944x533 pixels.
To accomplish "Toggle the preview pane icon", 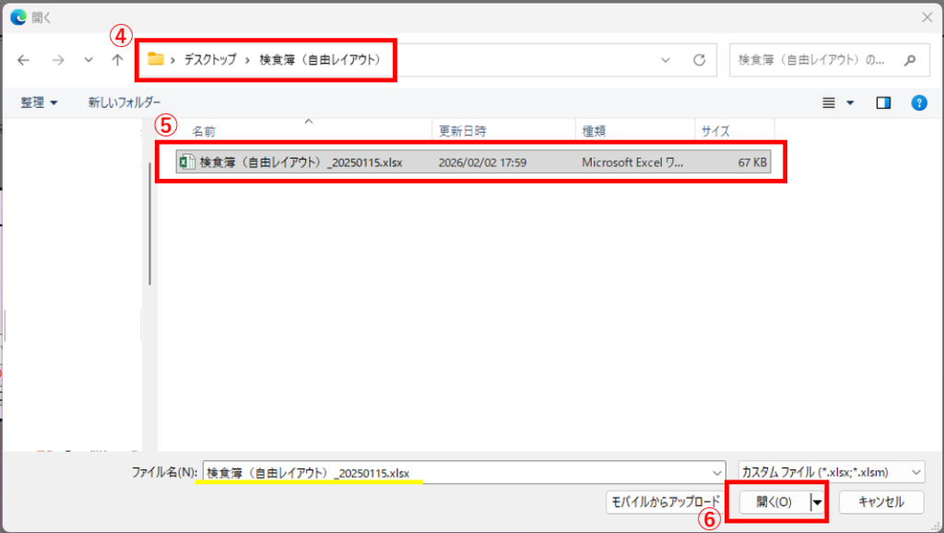I will (883, 102).
